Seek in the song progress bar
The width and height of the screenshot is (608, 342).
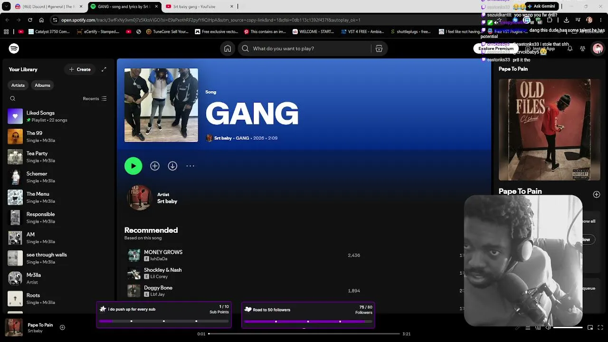pos(304,334)
